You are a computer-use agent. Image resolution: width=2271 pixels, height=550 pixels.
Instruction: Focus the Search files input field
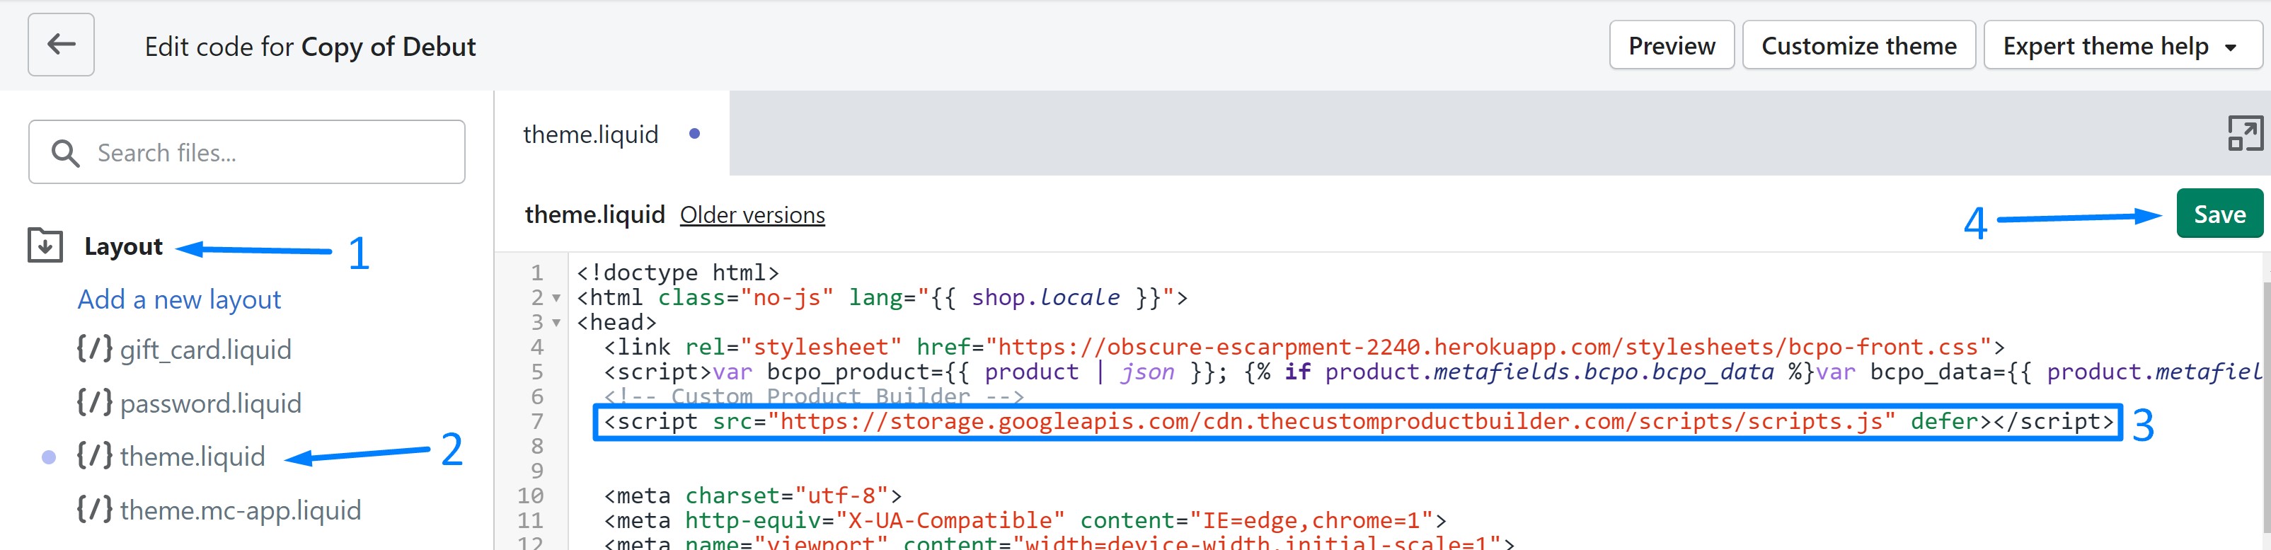coord(247,152)
